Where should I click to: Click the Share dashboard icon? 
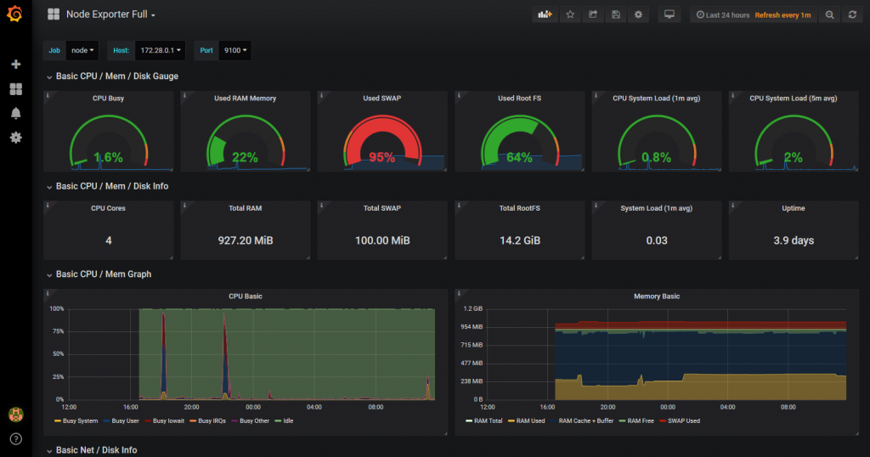(x=593, y=15)
